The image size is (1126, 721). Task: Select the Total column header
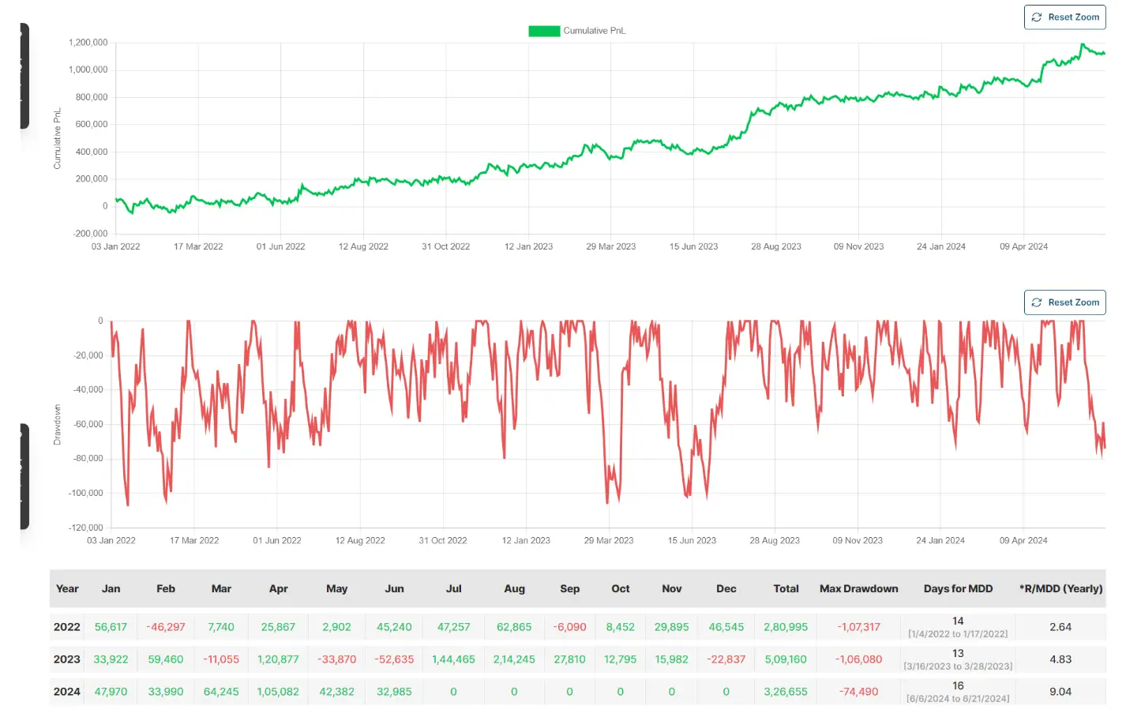pos(786,589)
